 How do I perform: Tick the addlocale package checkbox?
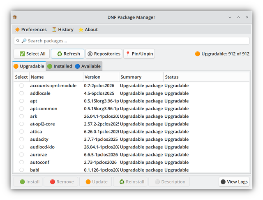tap(21, 93)
